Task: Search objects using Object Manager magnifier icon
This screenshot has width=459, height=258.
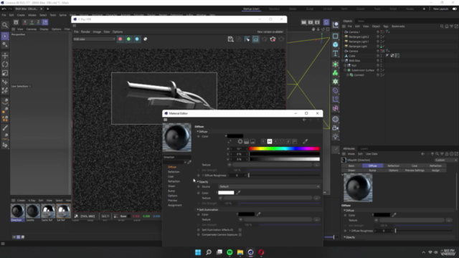Action: tap(442, 27)
